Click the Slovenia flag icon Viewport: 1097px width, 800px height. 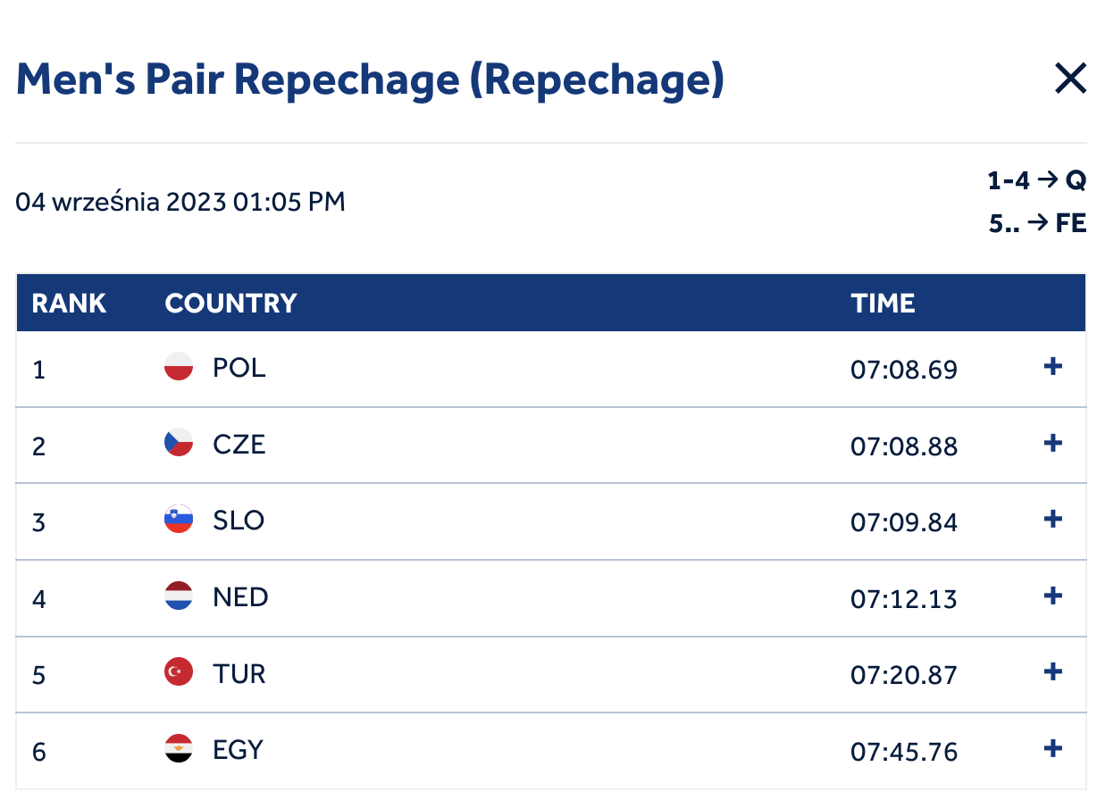point(179,520)
